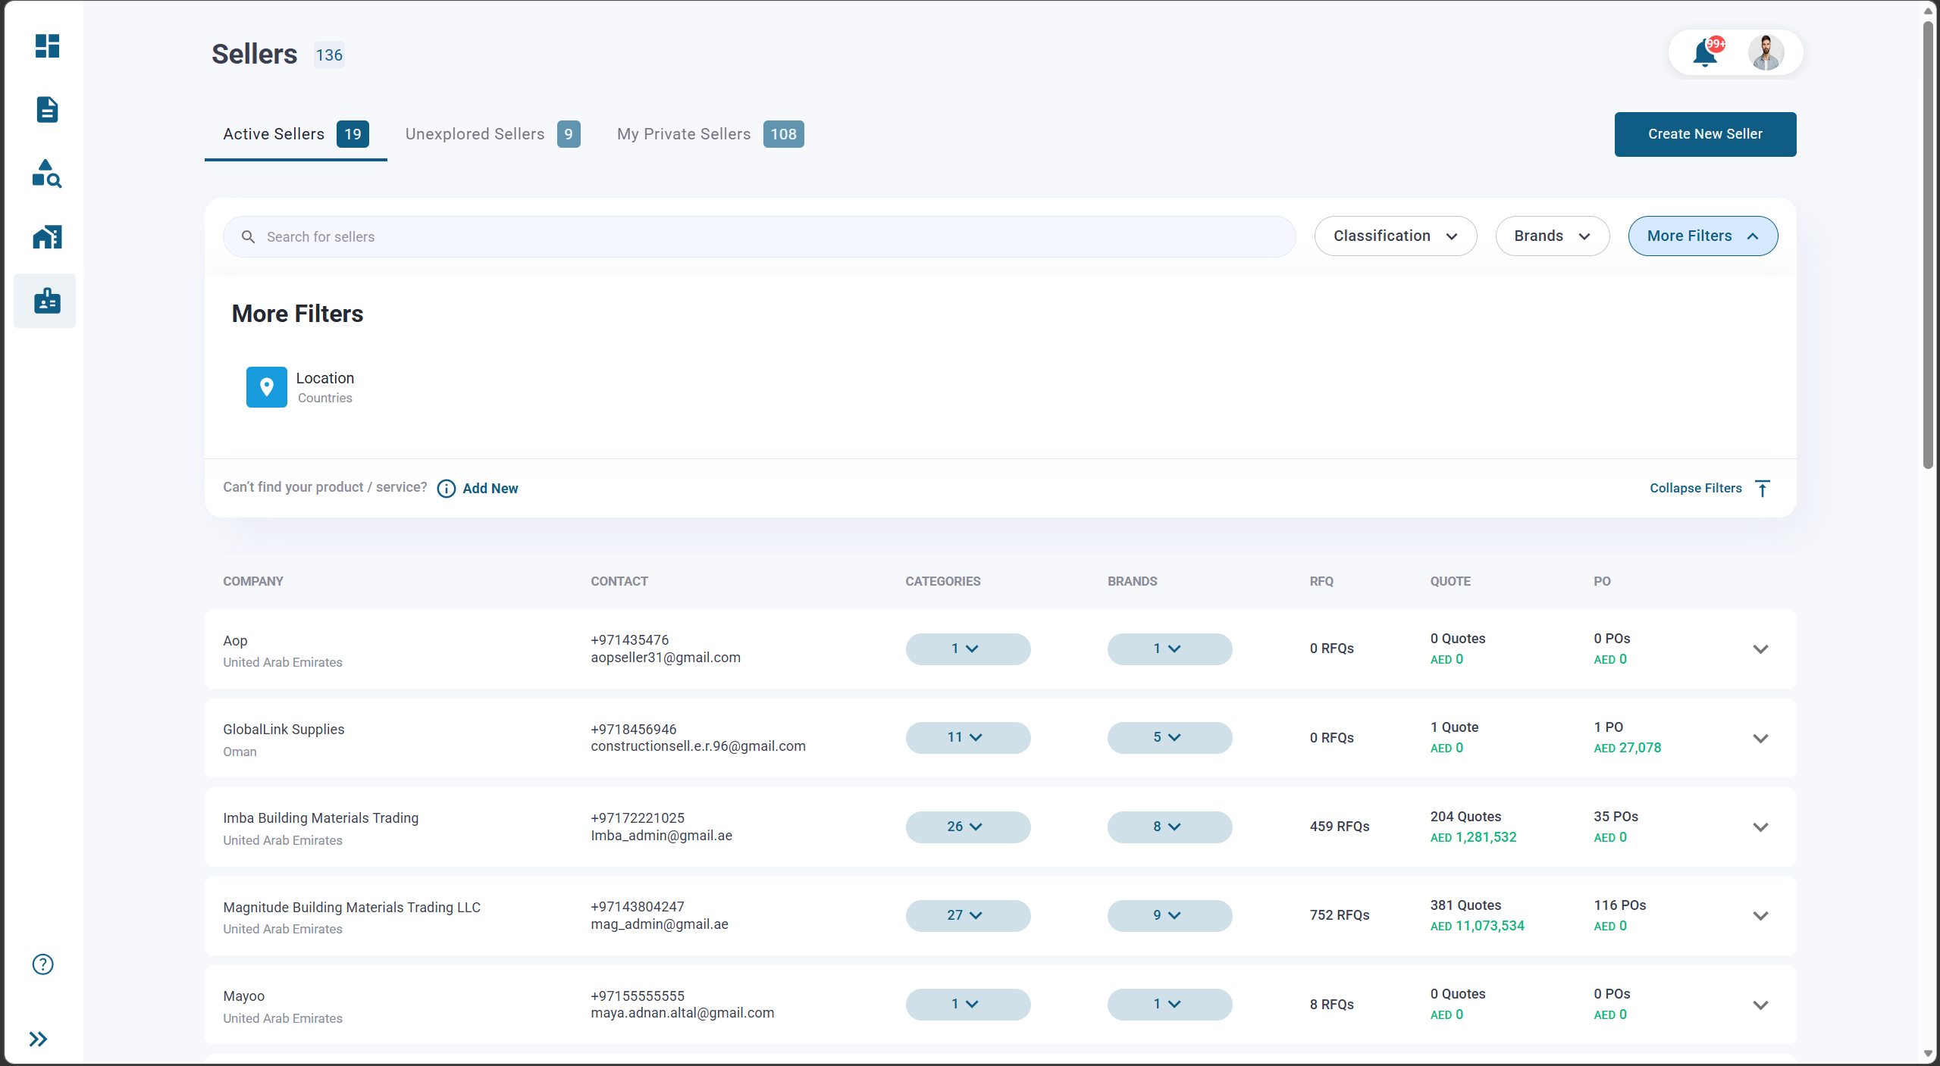Open the Brands filter dropdown
The image size is (1940, 1066).
click(x=1552, y=236)
